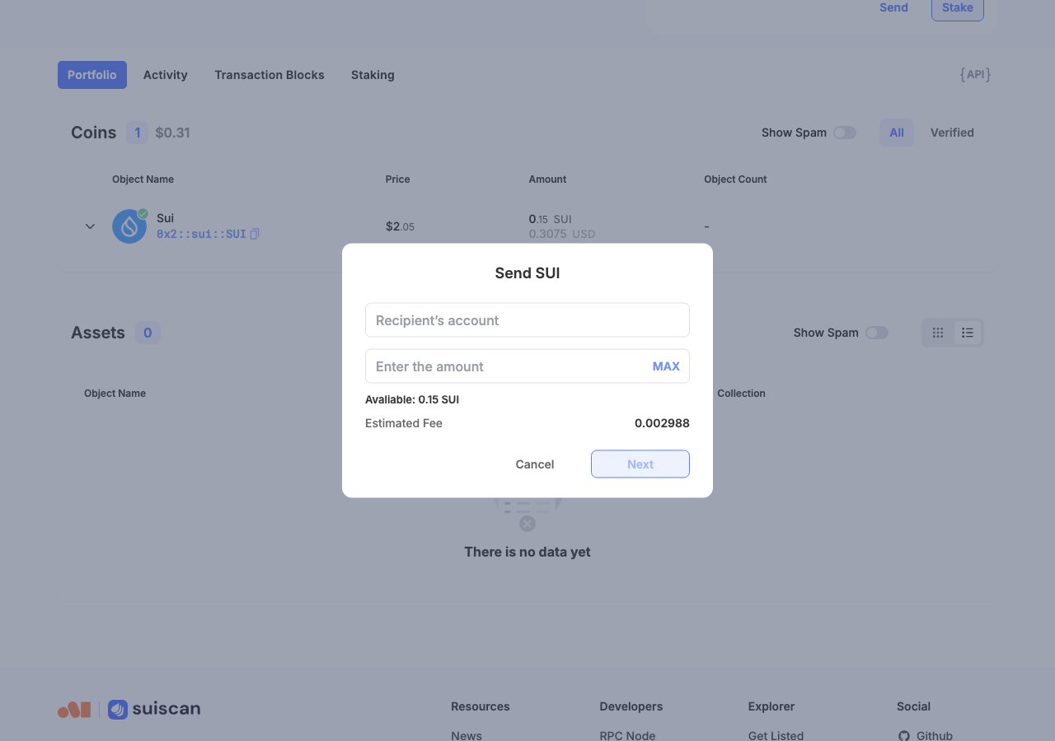Toggle Show Spam switch for Coins
This screenshot has width=1055, height=741.
tap(845, 133)
